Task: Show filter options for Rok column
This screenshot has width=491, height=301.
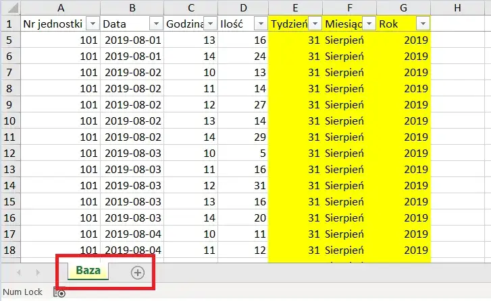Action: click(423, 24)
